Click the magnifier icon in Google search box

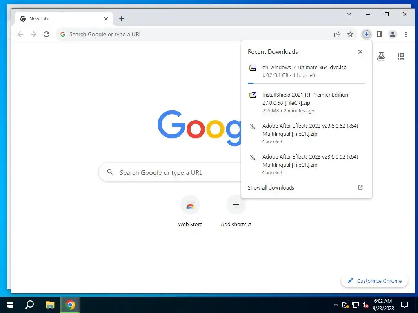(110, 172)
